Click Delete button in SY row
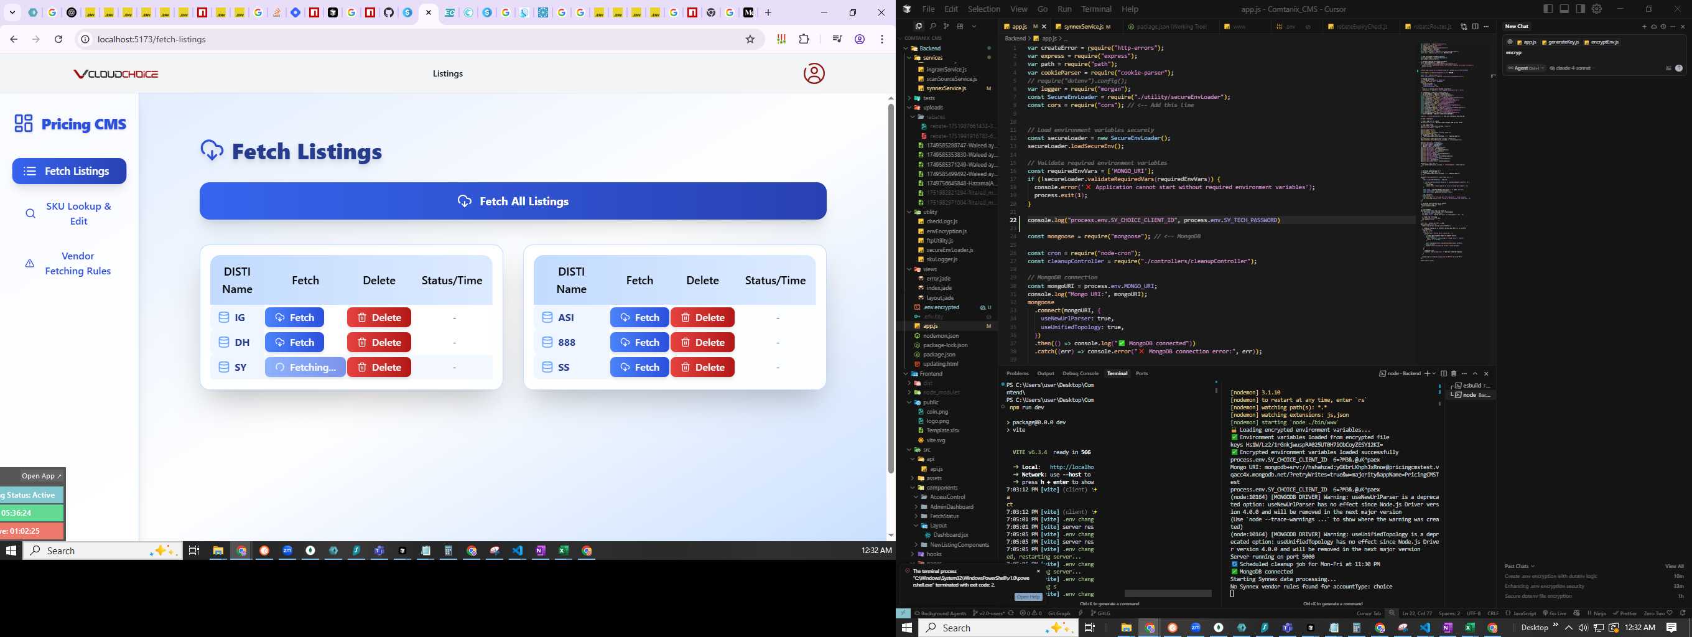 379,367
